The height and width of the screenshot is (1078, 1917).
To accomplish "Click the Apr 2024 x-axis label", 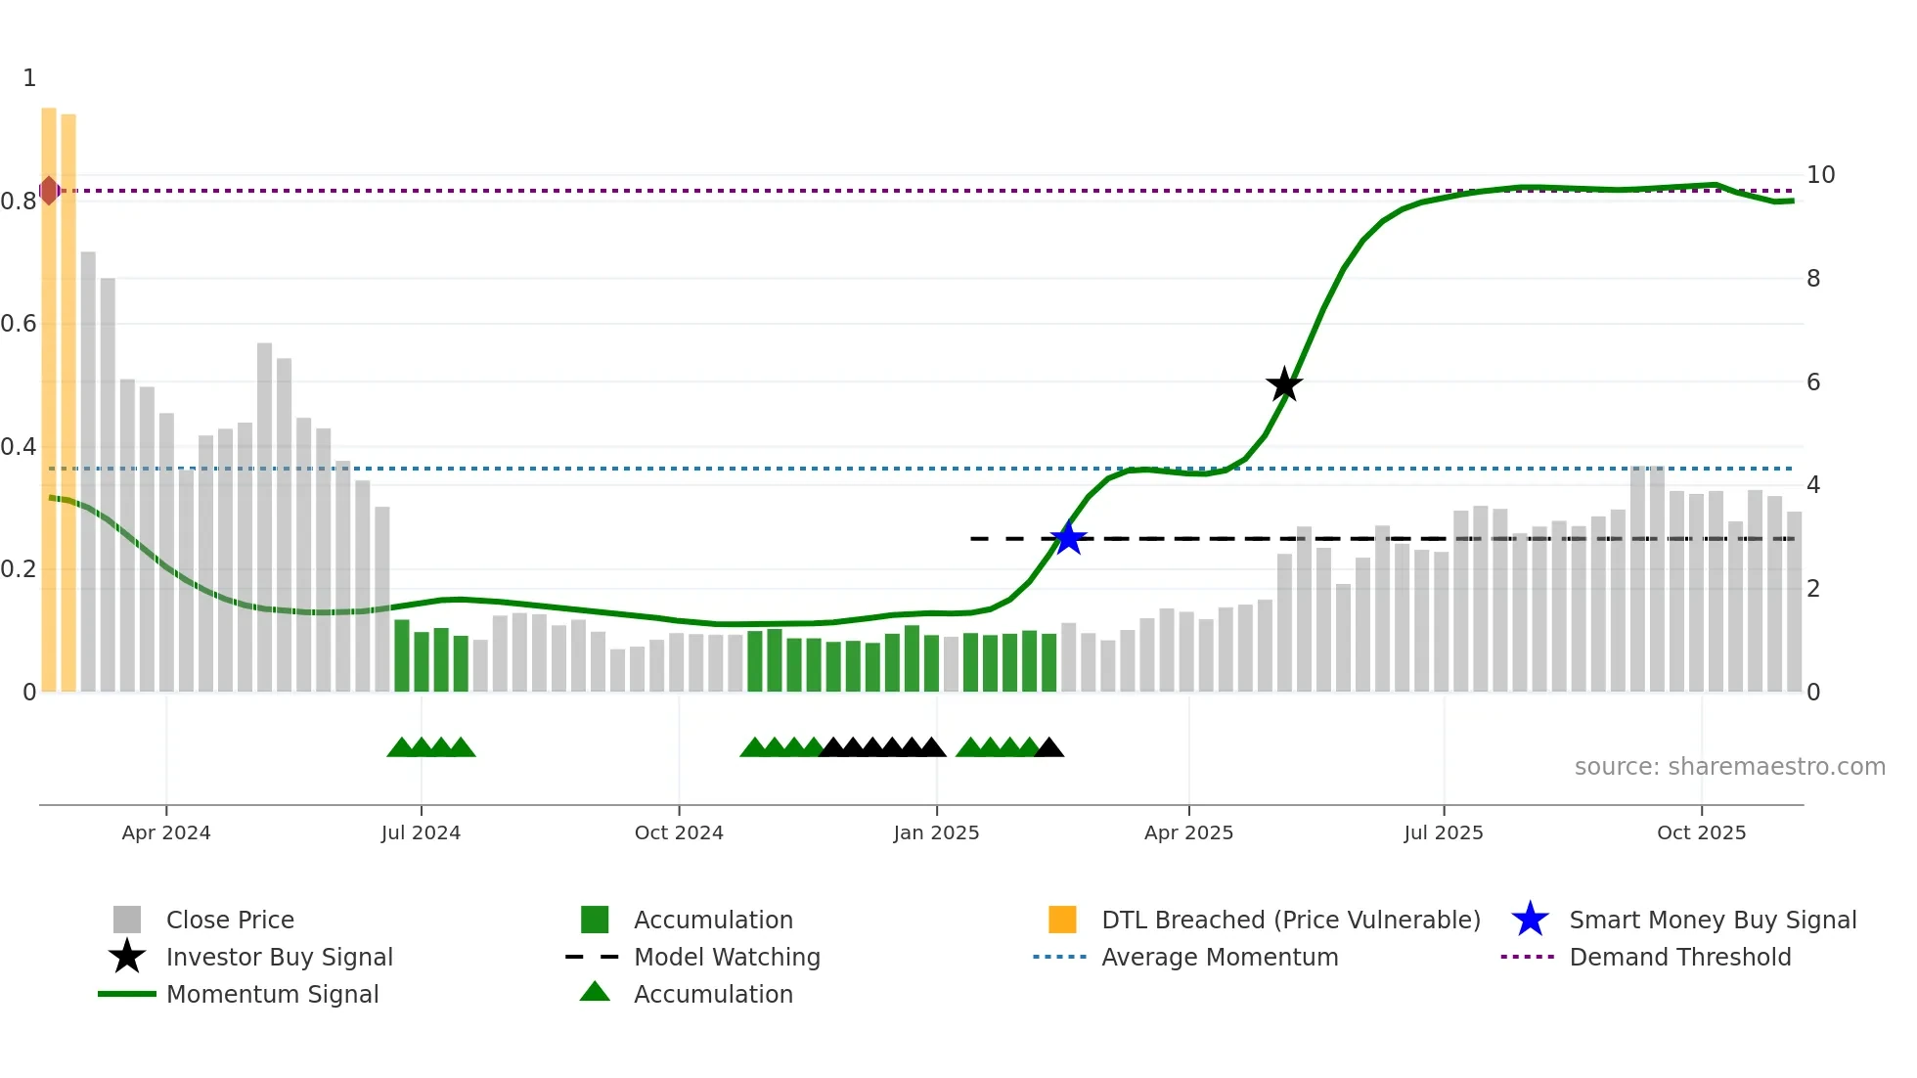I will (x=166, y=832).
